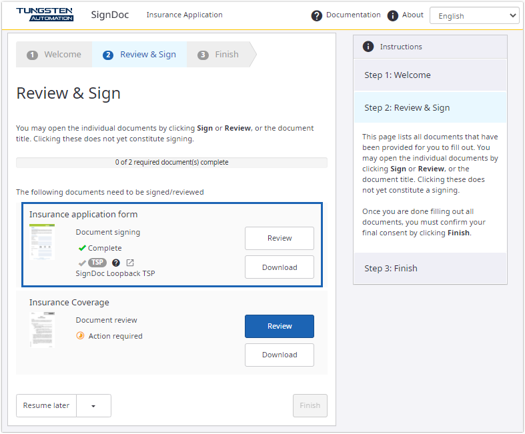Click blue Review button for Insurance Coverage
Image resolution: width=525 pixels, height=434 pixels.
click(279, 326)
